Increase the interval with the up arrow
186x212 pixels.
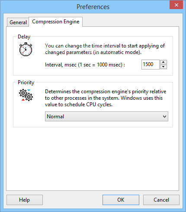[x=164, y=62]
